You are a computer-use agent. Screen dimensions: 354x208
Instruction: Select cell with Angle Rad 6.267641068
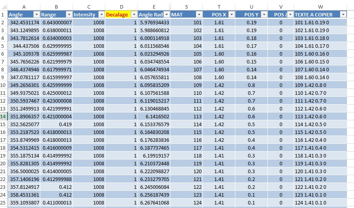[154, 203]
